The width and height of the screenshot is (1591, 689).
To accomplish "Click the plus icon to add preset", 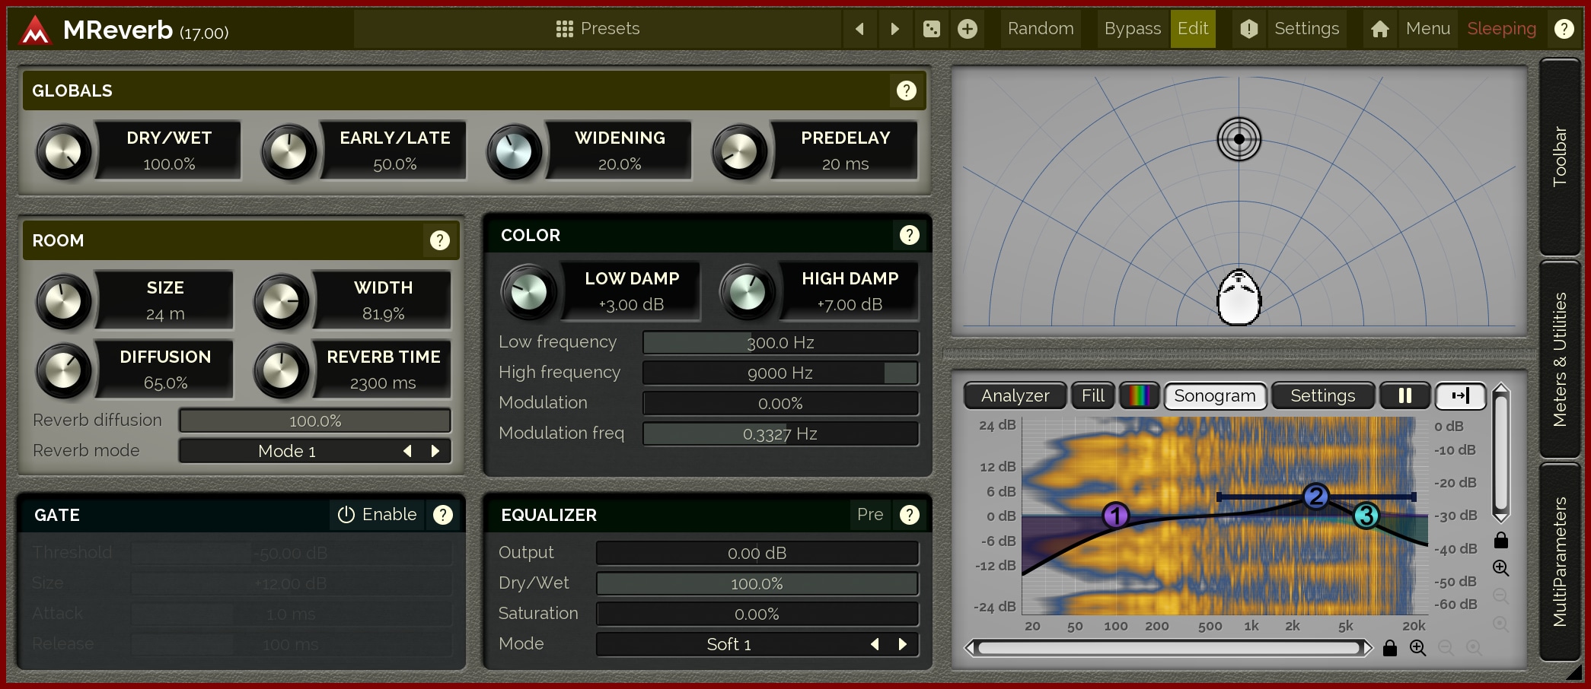I will click(967, 29).
